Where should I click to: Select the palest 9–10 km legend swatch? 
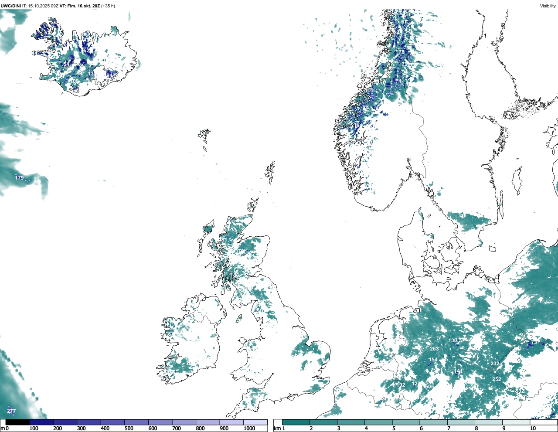pyautogui.click(x=517, y=422)
